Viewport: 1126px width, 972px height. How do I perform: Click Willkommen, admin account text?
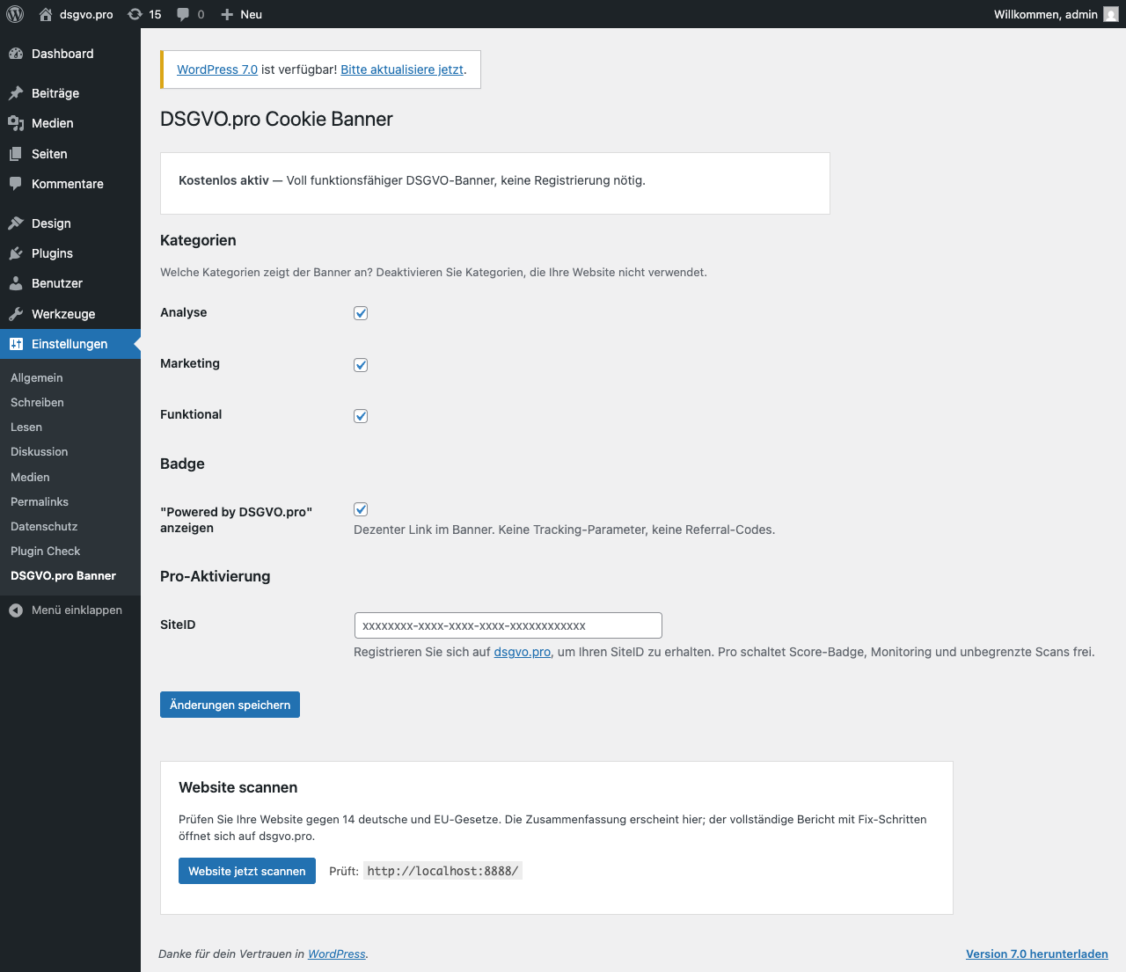(1046, 14)
